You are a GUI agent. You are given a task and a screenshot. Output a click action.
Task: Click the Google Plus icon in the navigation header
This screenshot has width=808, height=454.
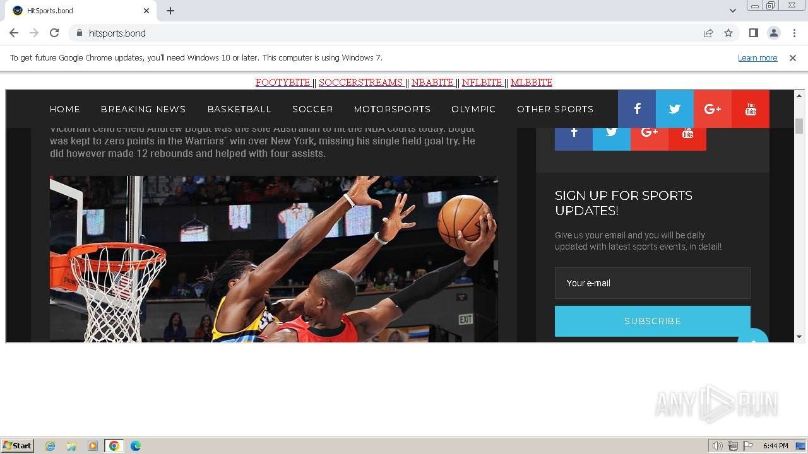click(713, 109)
